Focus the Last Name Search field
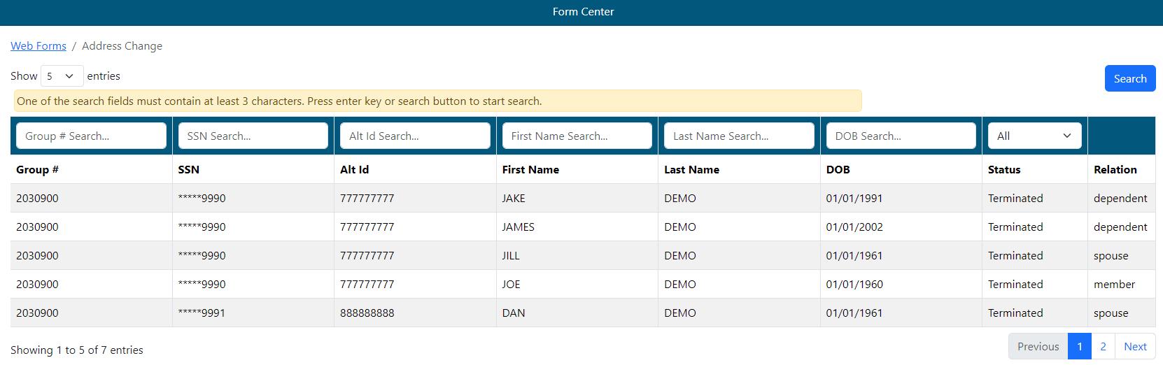The width and height of the screenshot is (1163, 365). click(x=739, y=136)
